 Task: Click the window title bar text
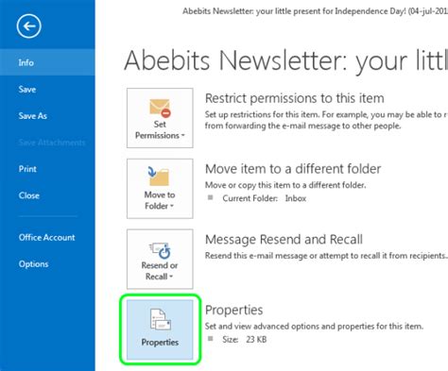pos(315,11)
